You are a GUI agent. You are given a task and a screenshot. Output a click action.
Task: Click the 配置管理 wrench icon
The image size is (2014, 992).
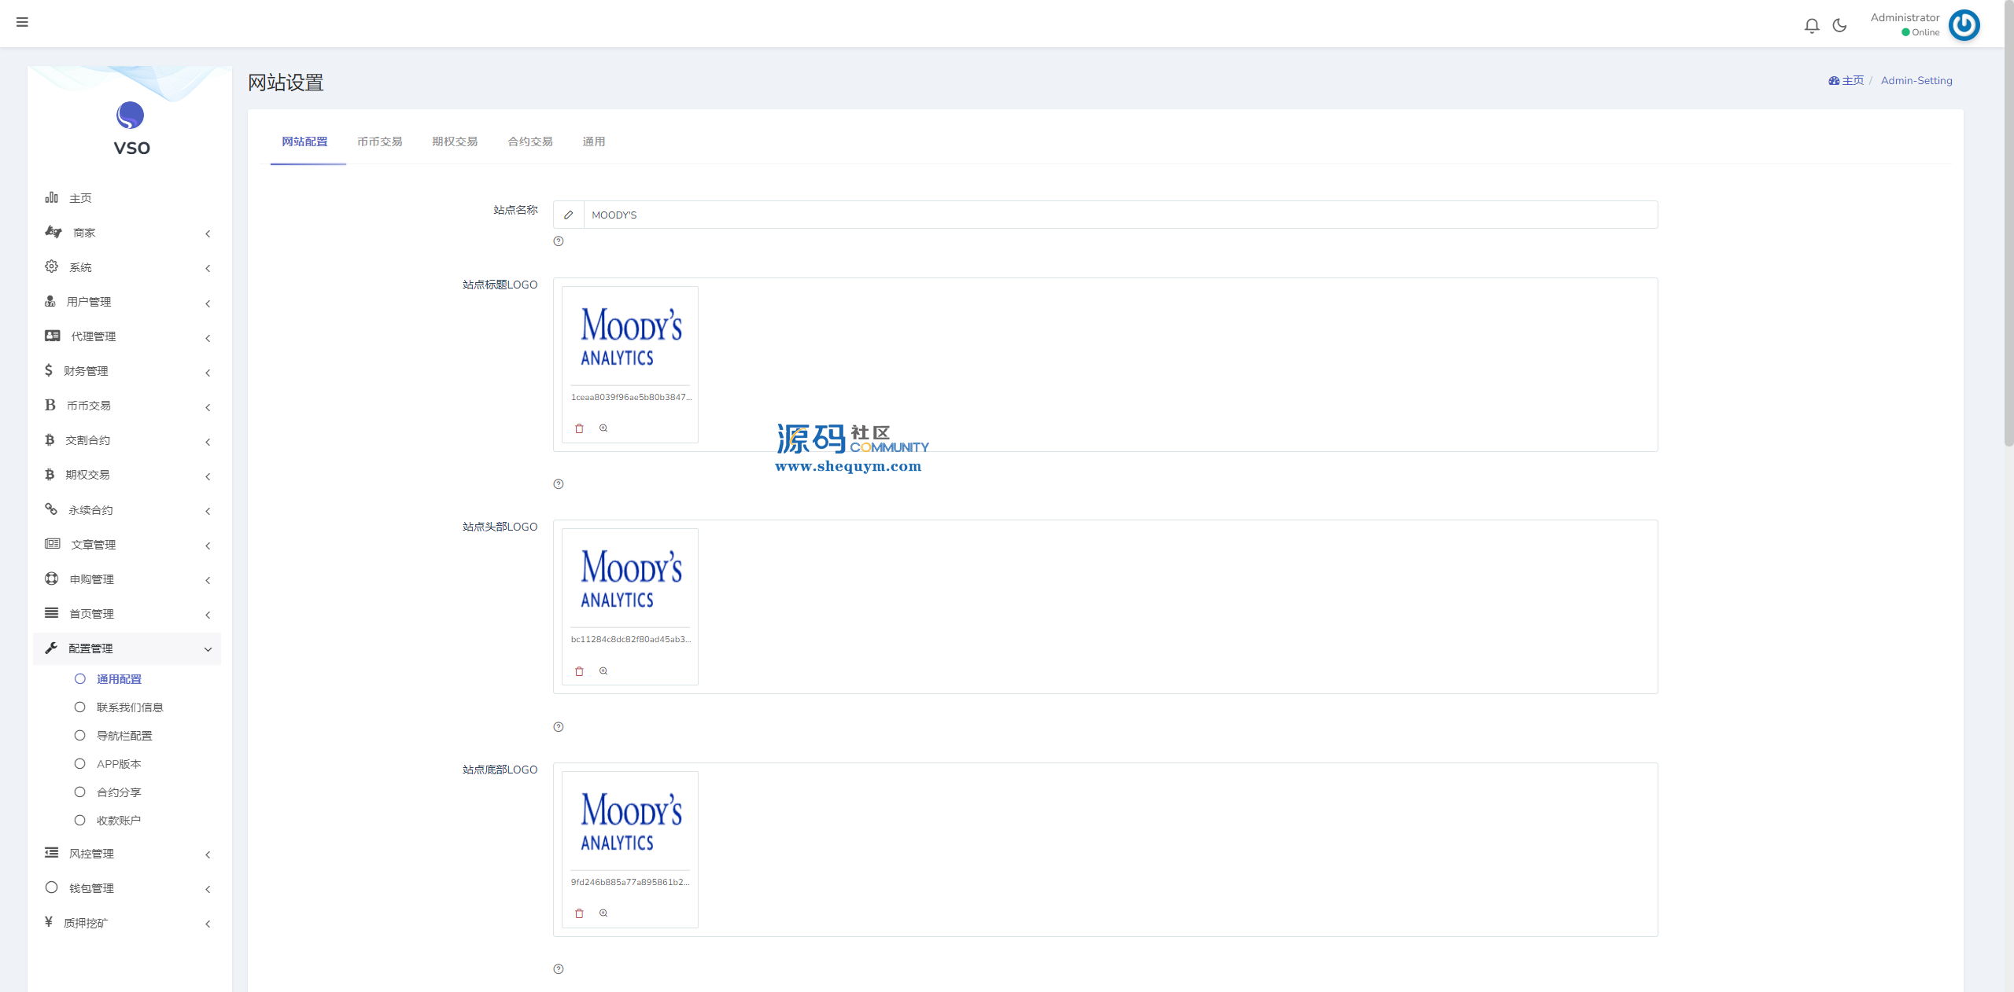(51, 648)
